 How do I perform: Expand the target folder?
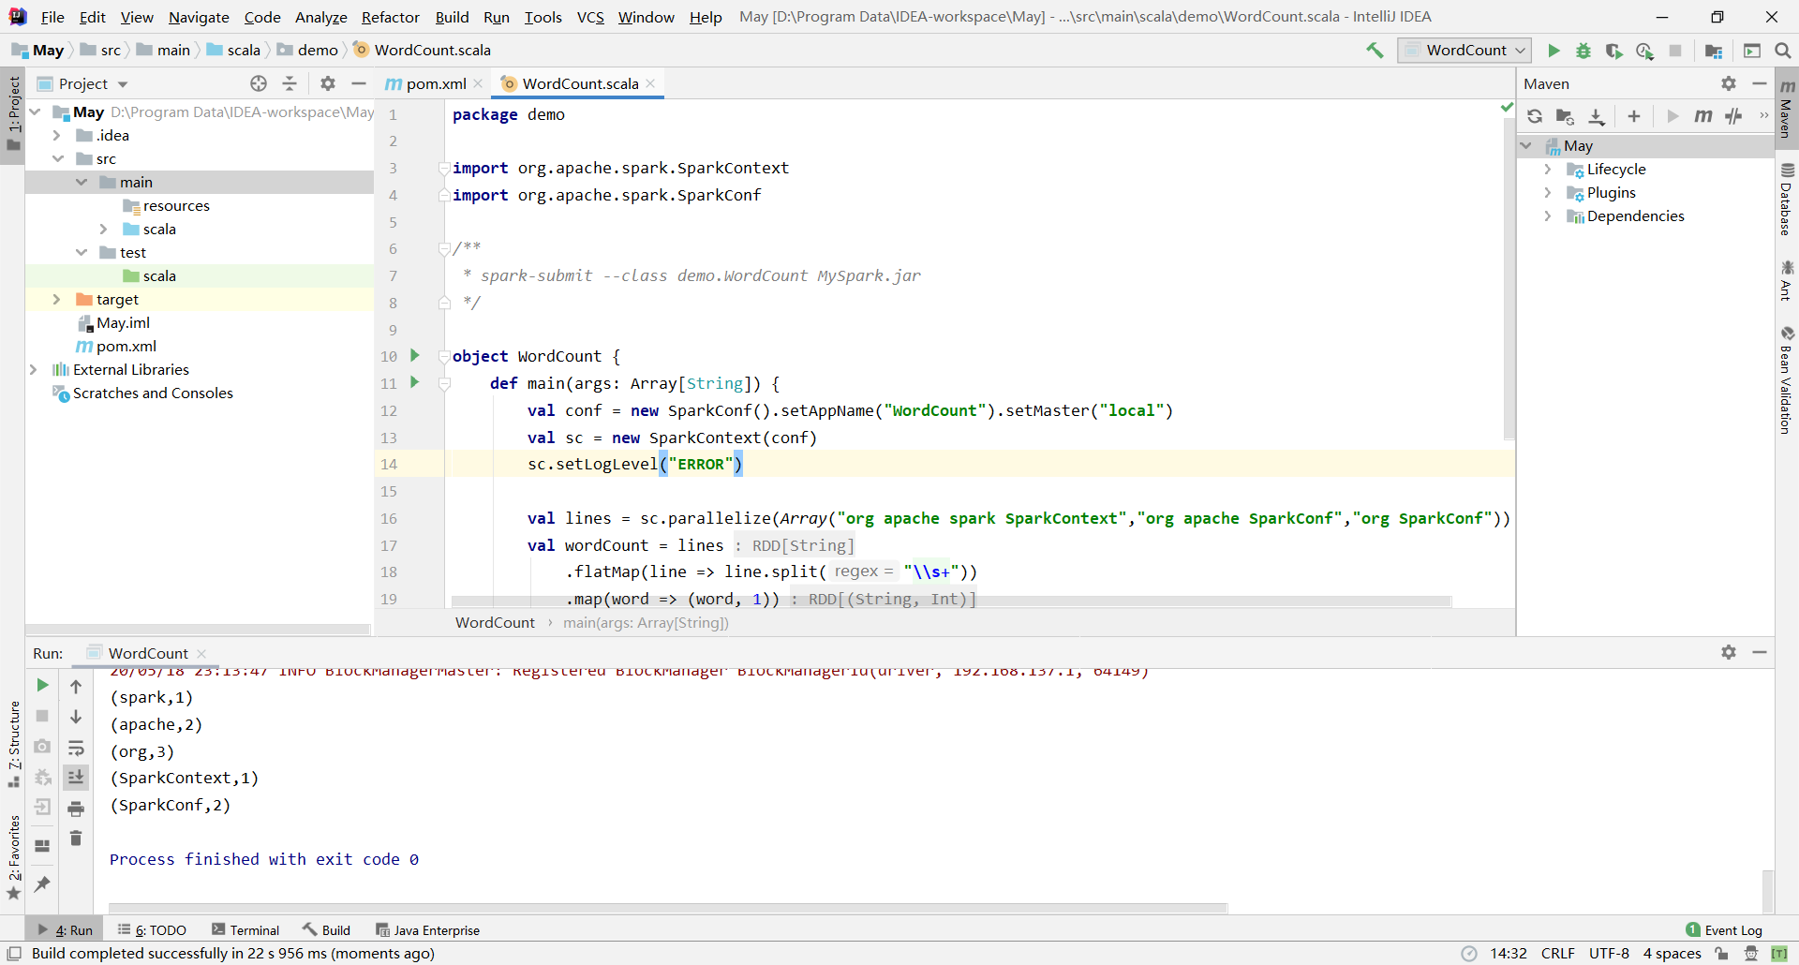[x=56, y=300]
